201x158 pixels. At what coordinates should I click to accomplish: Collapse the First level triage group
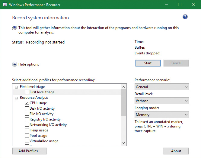click(x=16, y=87)
